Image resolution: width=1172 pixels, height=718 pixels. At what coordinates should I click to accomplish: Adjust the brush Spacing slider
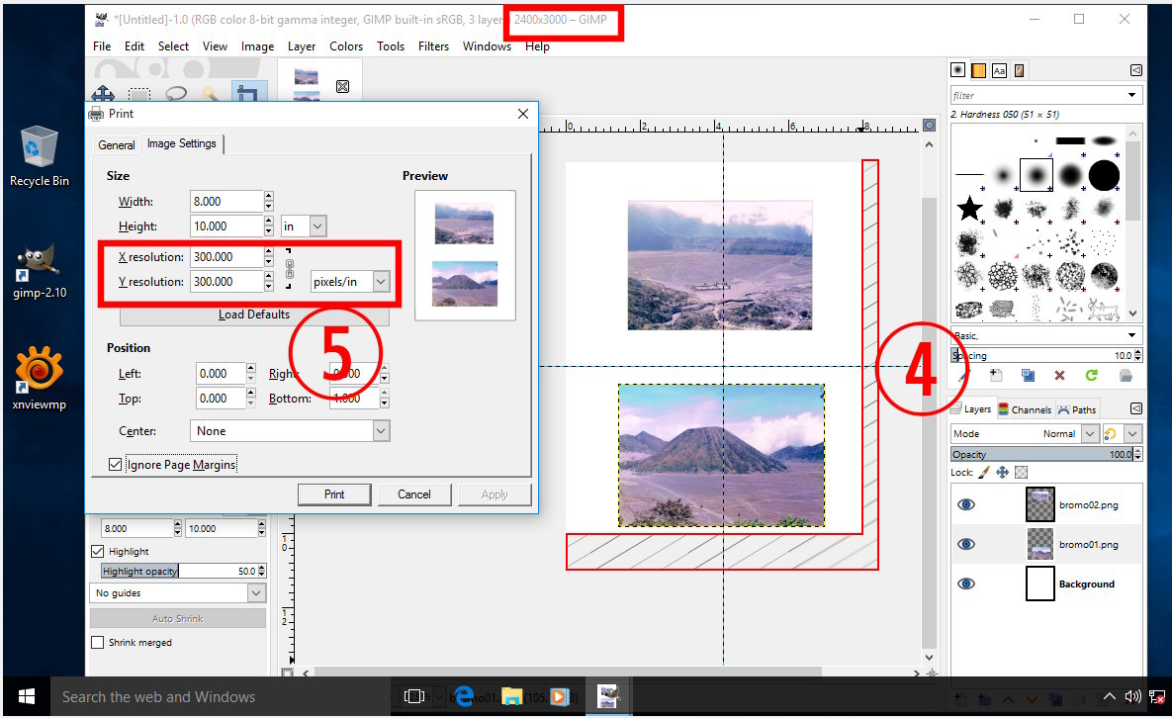[1042, 356]
